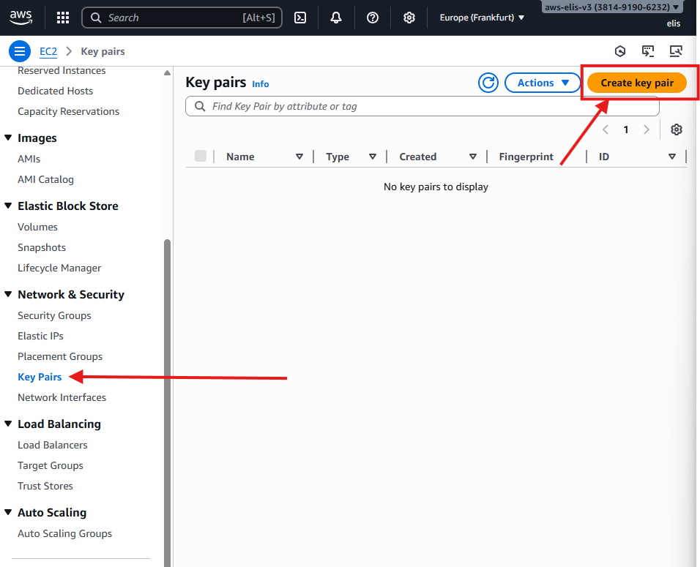Click the EC2 breadcrumb link

point(48,51)
